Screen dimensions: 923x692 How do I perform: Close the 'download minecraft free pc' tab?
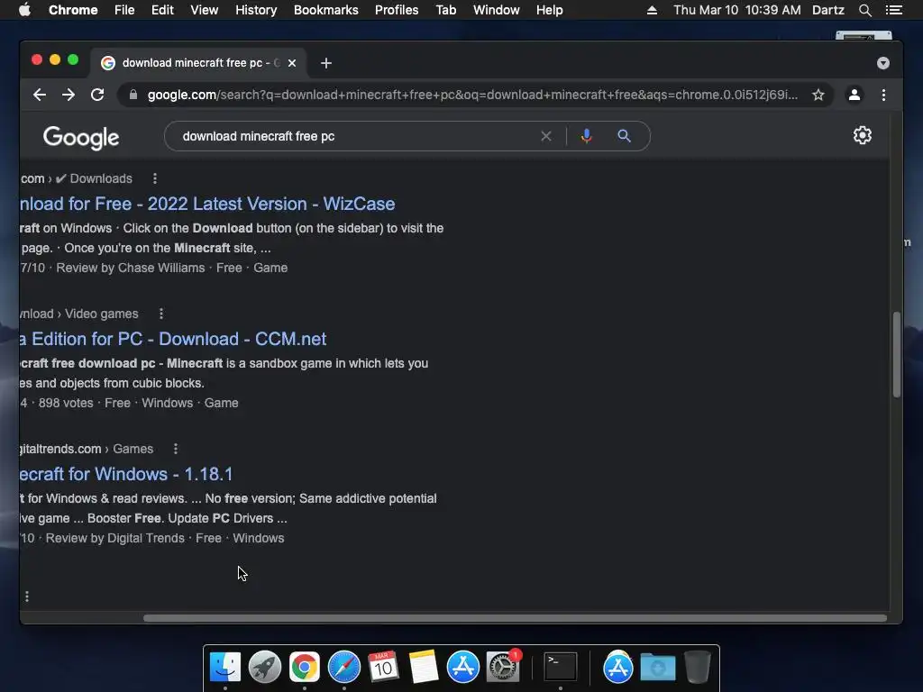(292, 63)
